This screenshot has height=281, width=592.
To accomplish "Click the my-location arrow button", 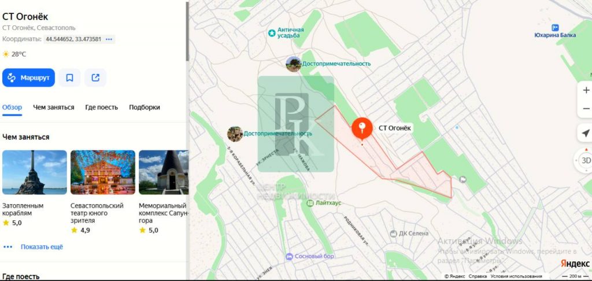I will click(x=585, y=134).
